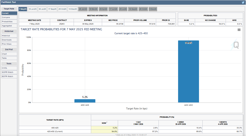The width and height of the screenshot is (246, 136).
Task: View Prior Hikes history
Action: tap(7, 44)
